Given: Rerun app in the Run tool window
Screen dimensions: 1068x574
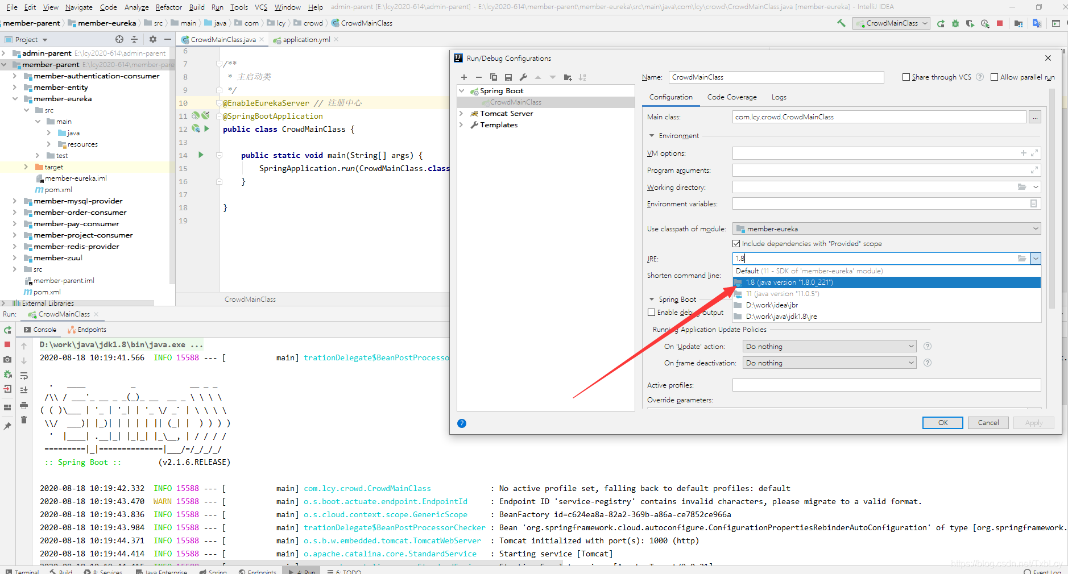Looking at the screenshot, I should pos(7,330).
